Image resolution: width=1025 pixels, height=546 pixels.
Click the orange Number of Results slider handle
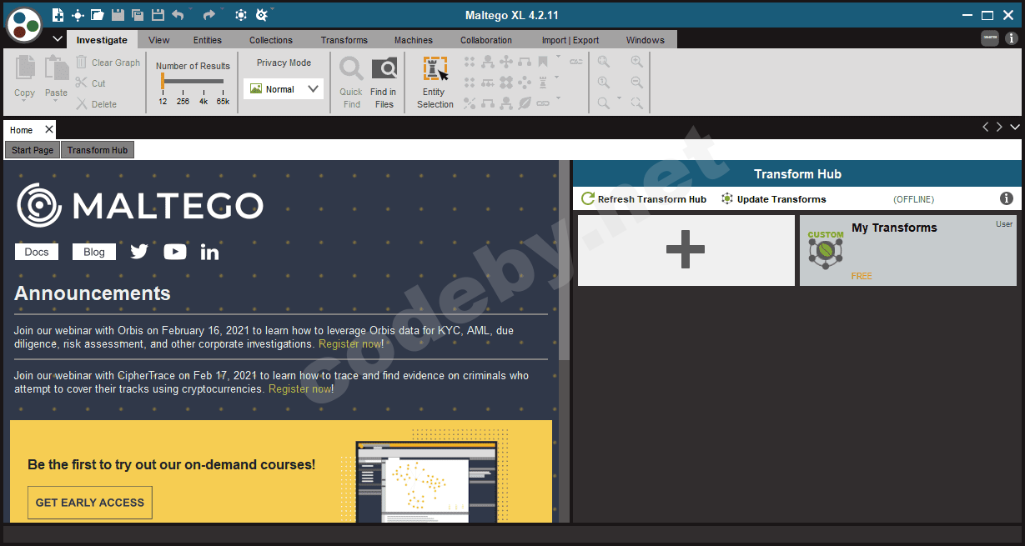click(x=163, y=81)
